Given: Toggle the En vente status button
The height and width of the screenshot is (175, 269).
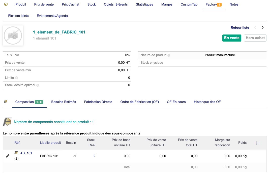Looking at the screenshot, I should (x=232, y=38).
